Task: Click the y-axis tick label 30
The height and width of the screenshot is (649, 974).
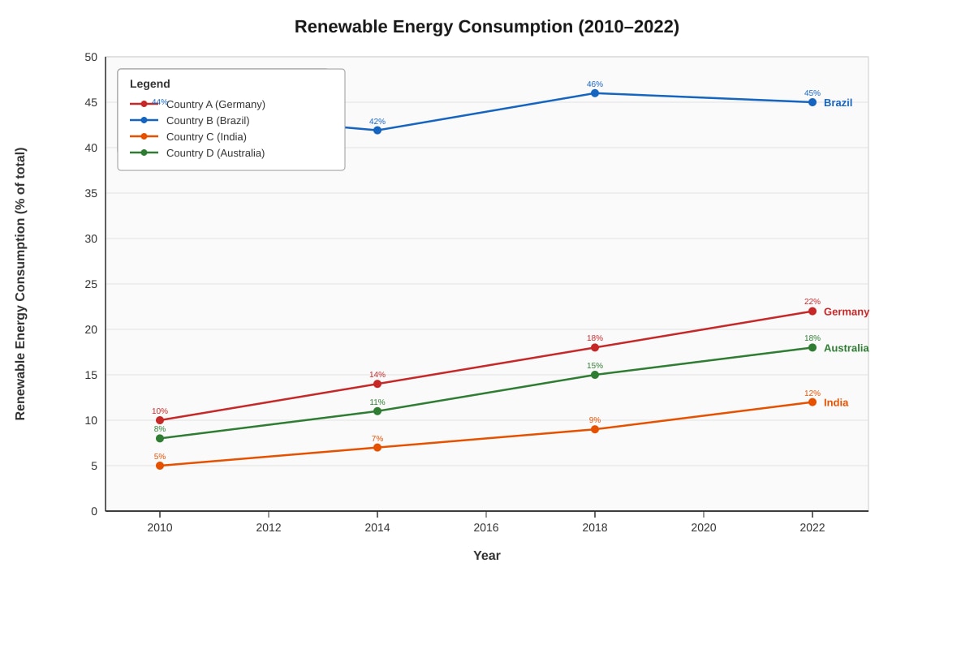Action: pos(91,239)
